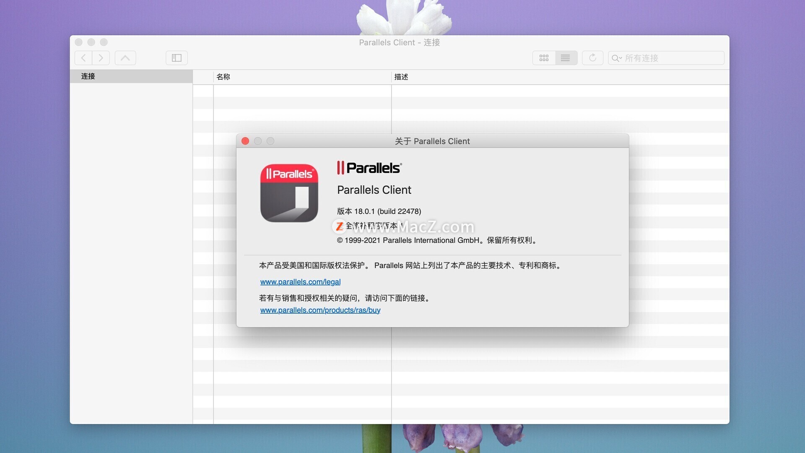The width and height of the screenshot is (805, 453).
Task: Click the 关于 Parallels Client title bar
Action: pos(432,141)
